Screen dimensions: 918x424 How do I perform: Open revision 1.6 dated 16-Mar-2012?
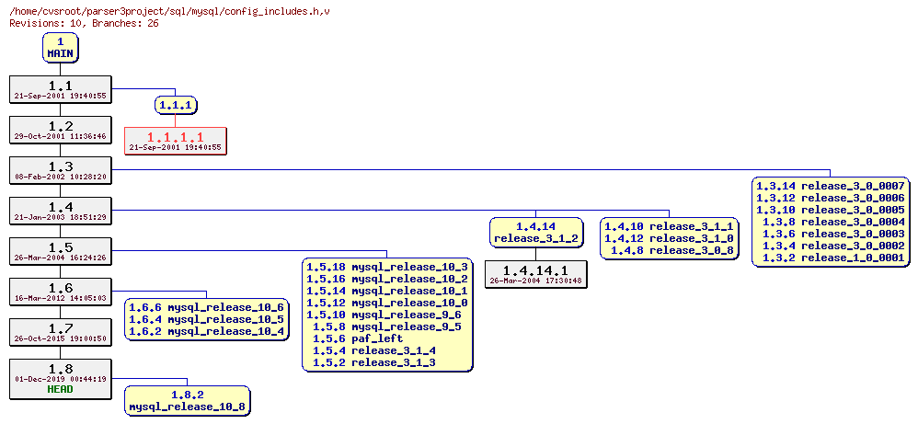(x=61, y=291)
